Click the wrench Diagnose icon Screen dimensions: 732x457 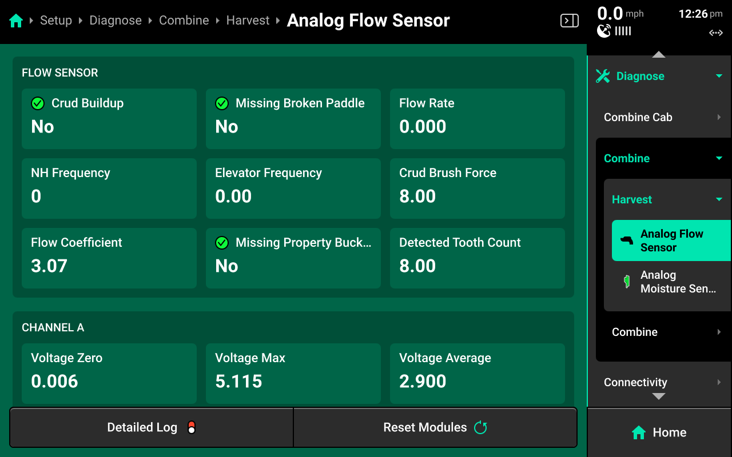(x=603, y=76)
